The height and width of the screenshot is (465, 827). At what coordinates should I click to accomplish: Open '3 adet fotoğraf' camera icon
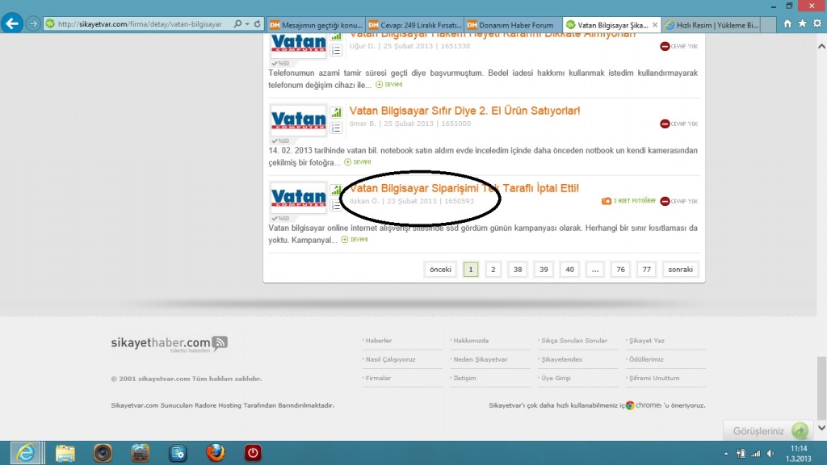607,201
